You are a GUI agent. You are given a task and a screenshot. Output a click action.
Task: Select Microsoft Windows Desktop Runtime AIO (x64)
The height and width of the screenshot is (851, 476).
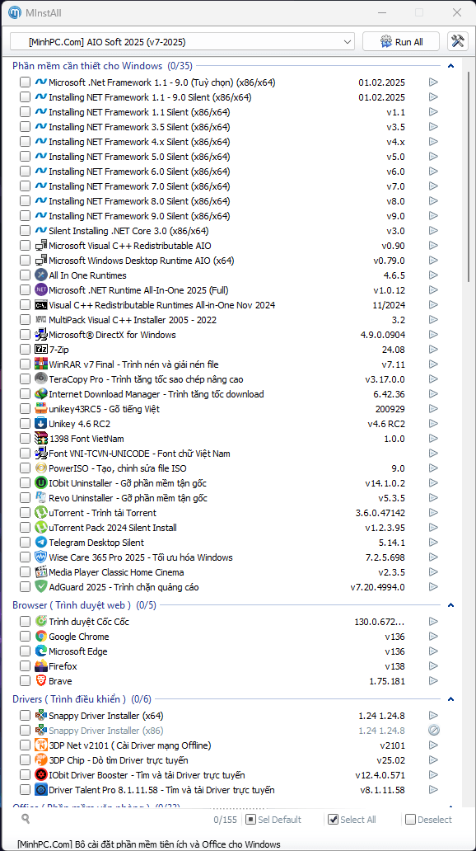pos(142,261)
